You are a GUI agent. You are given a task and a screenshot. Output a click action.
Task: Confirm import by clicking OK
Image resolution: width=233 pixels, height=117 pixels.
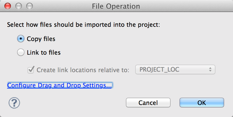coord(202,103)
